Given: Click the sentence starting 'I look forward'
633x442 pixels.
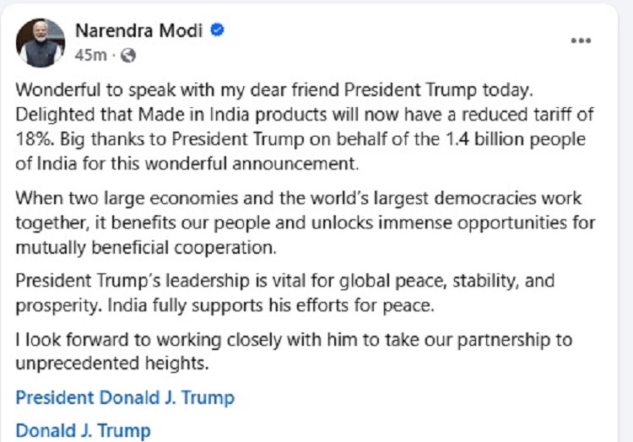Looking at the screenshot, I should pyautogui.click(x=293, y=339).
